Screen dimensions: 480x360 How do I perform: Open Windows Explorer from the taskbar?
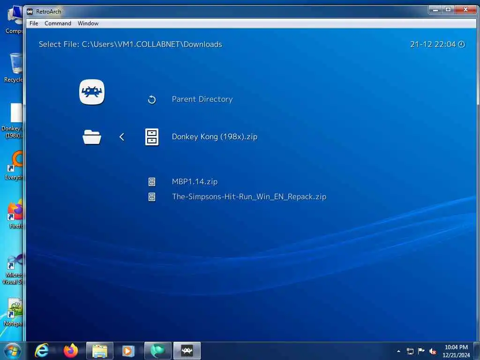[100, 351]
